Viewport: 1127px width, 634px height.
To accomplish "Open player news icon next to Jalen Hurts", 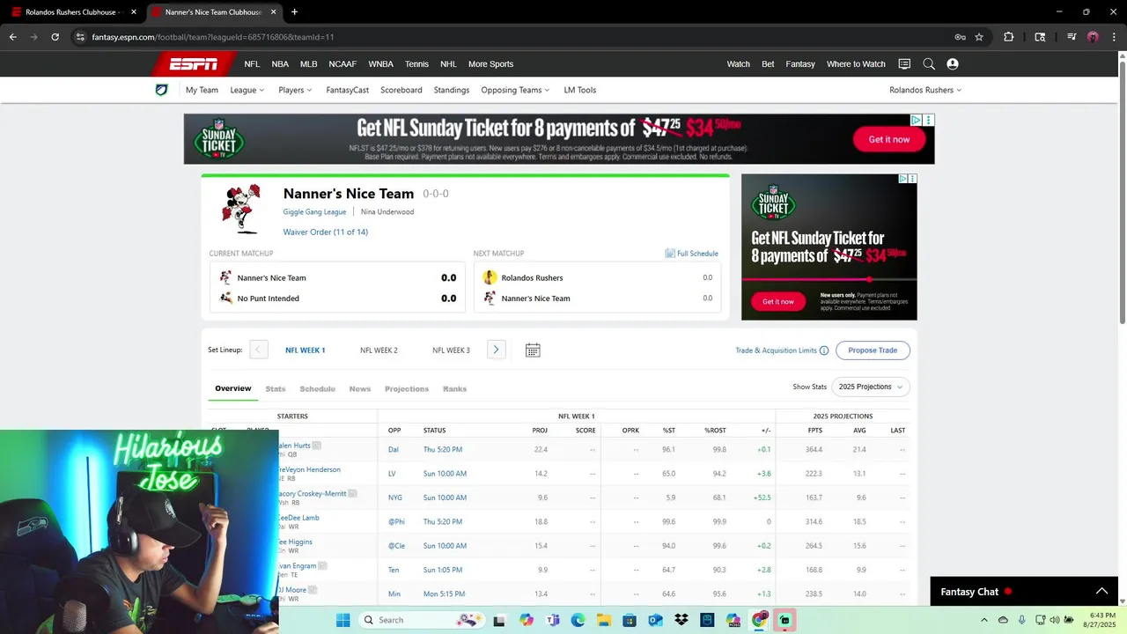I will [x=316, y=446].
